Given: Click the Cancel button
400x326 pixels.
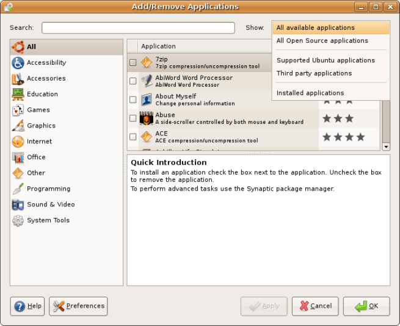Looking at the screenshot, I should 315,306.
